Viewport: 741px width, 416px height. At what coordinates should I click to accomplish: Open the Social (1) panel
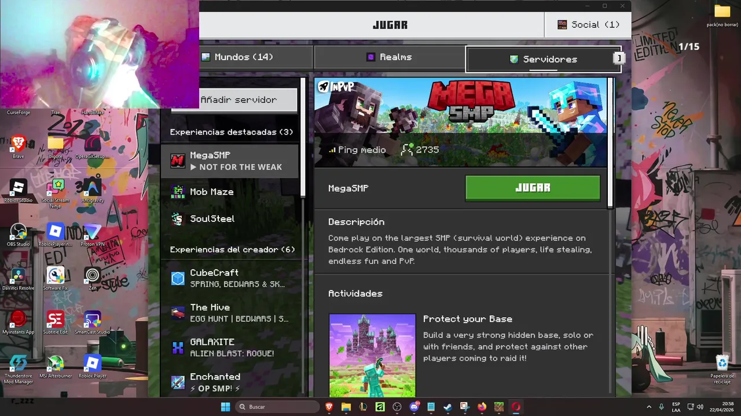(588, 25)
